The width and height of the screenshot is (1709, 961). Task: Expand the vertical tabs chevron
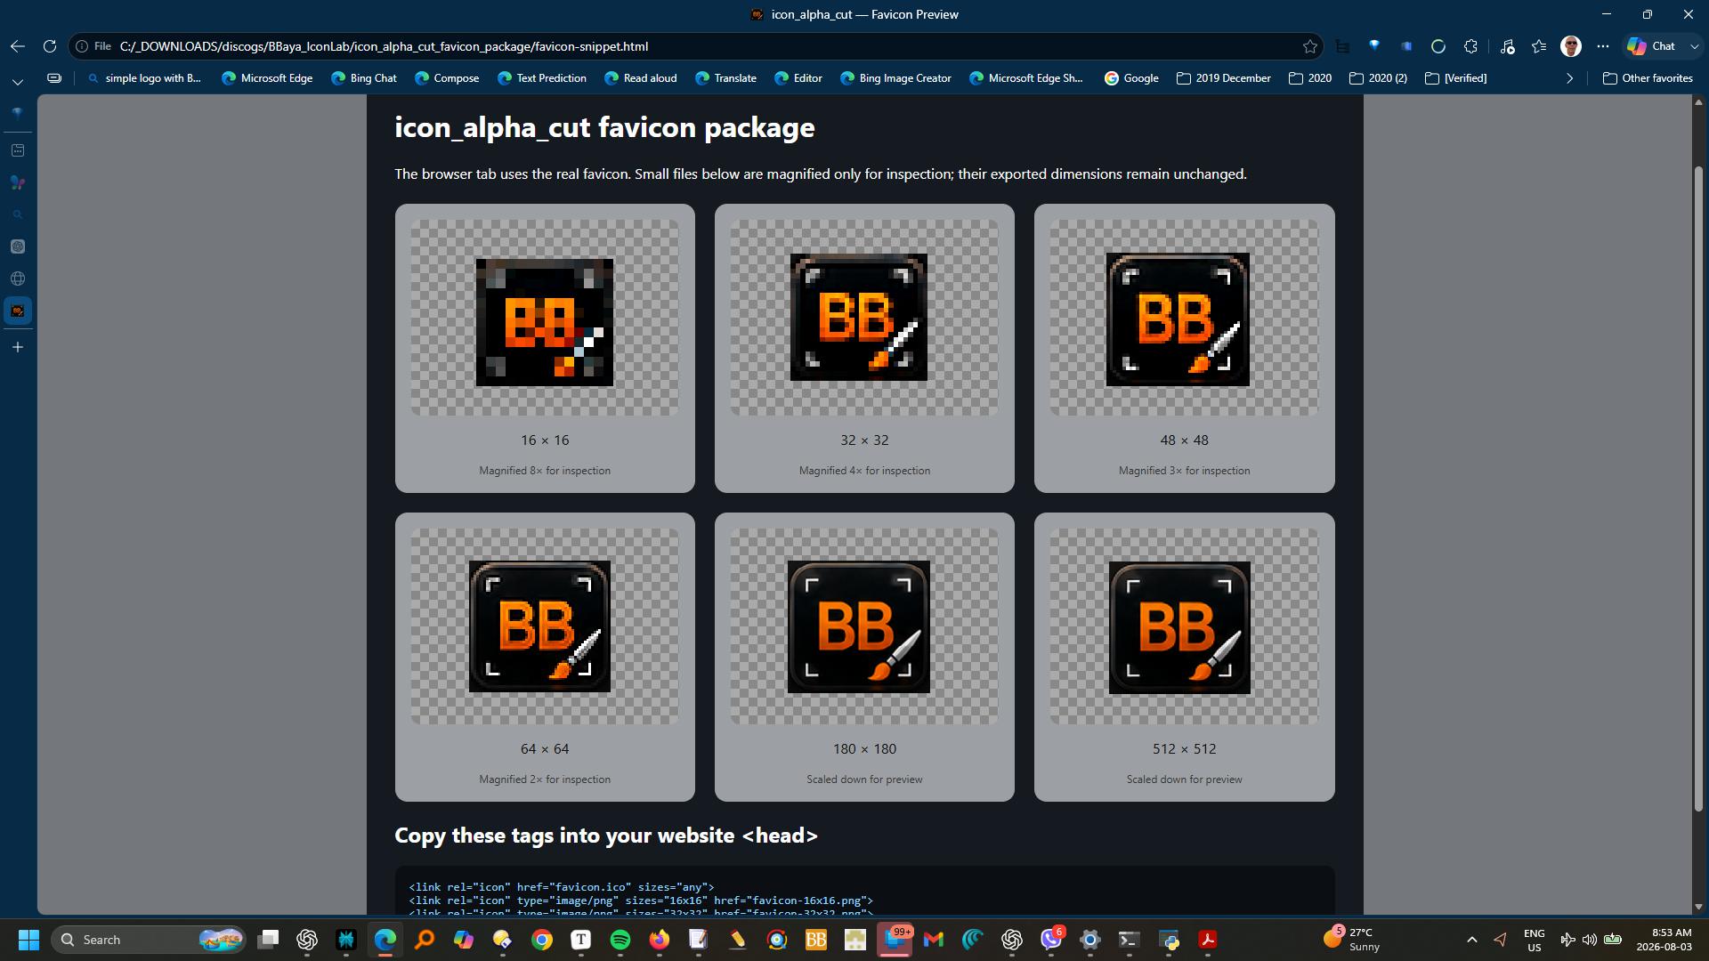18,81
